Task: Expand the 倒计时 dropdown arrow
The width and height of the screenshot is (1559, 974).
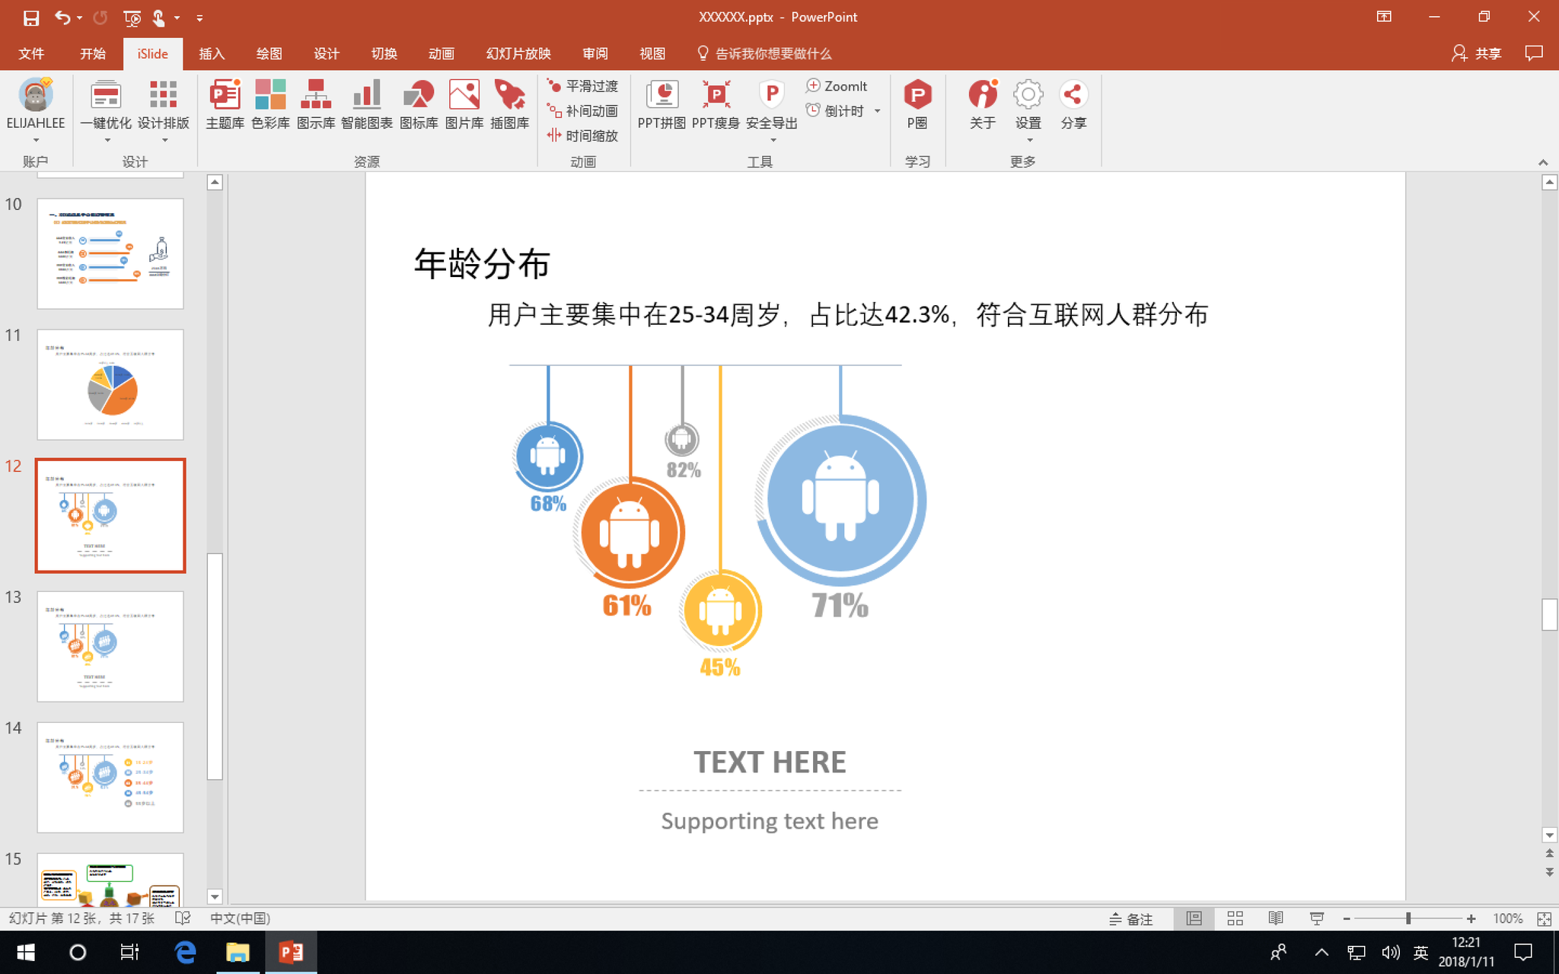Action: tap(878, 111)
